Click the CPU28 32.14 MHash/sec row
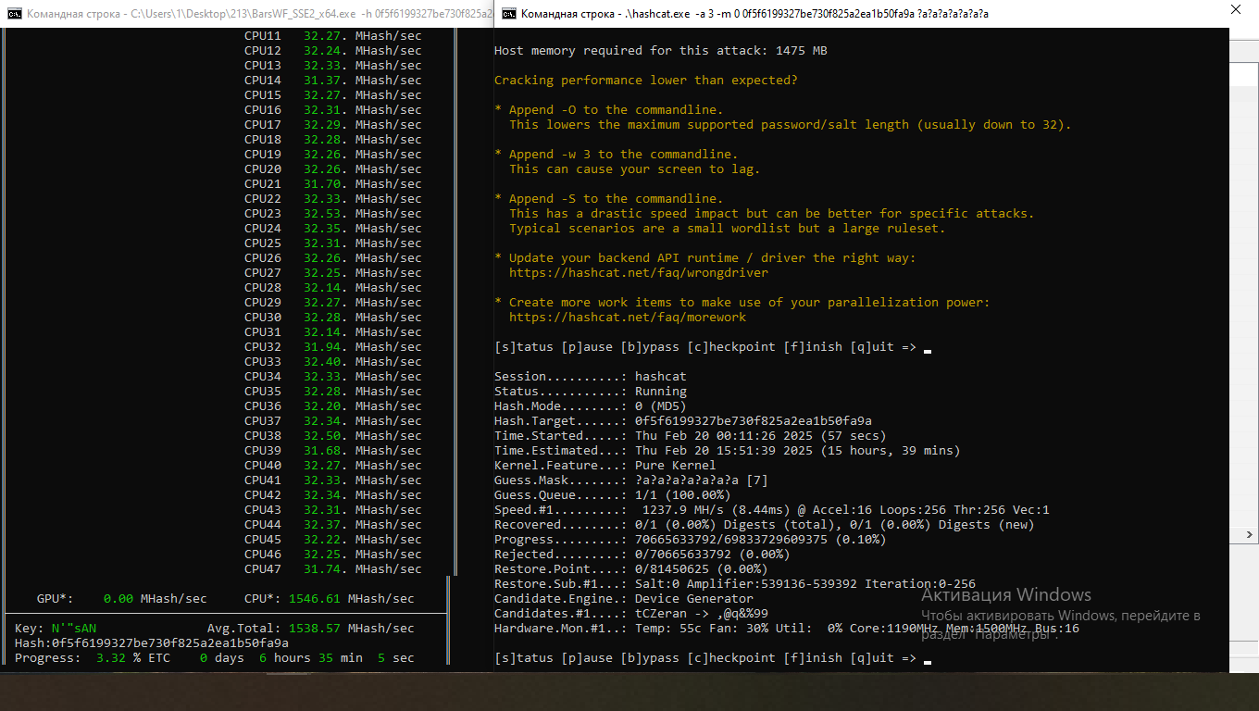Viewport: 1259px width, 711px height. [333, 288]
